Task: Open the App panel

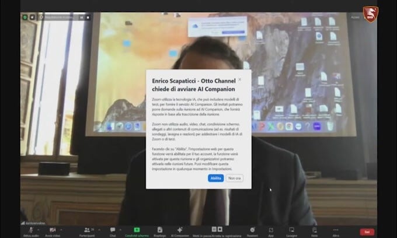Action: pyautogui.click(x=271, y=232)
